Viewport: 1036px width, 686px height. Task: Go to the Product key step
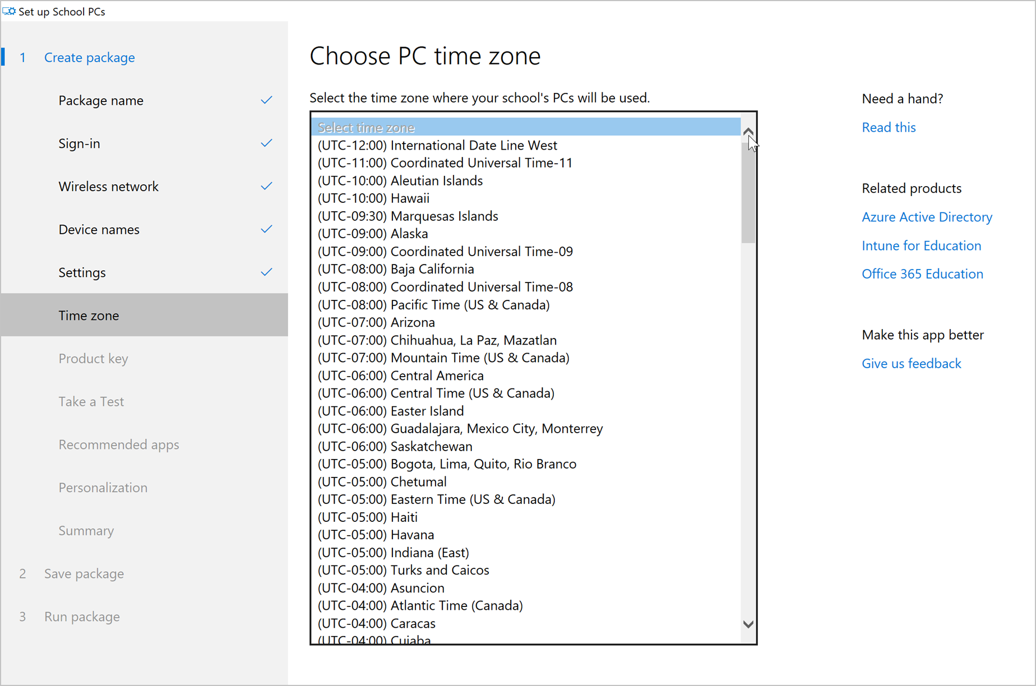tap(93, 359)
